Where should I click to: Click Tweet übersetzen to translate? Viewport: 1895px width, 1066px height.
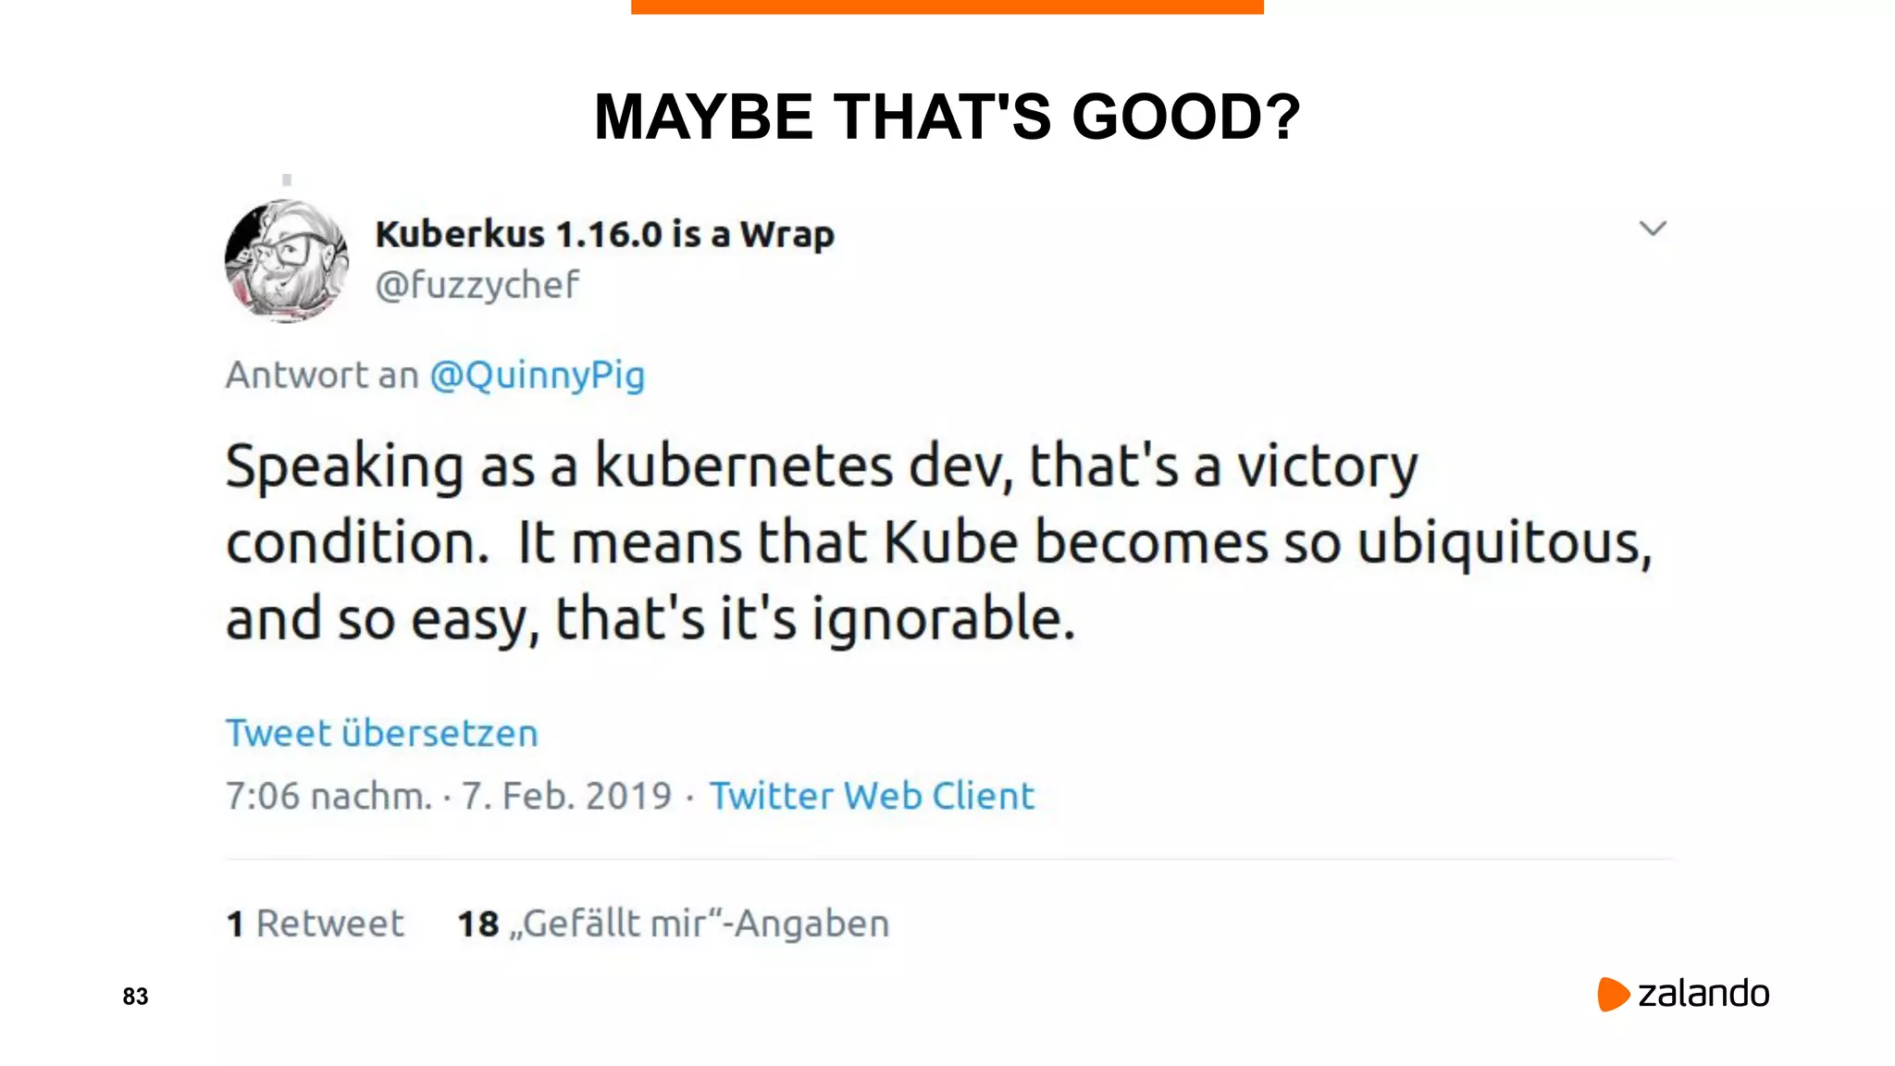[x=382, y=733]
